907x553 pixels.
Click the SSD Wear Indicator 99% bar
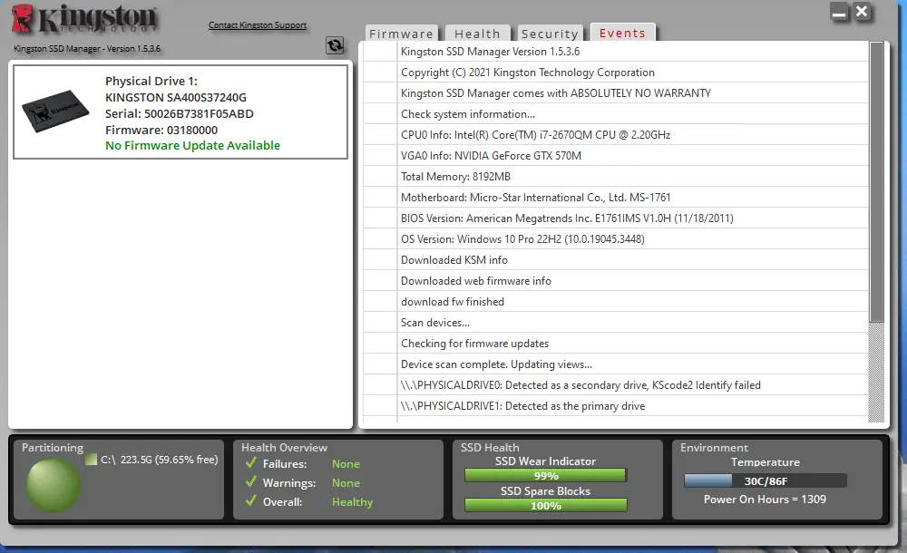pyautogui.click(x=545, y=475)
